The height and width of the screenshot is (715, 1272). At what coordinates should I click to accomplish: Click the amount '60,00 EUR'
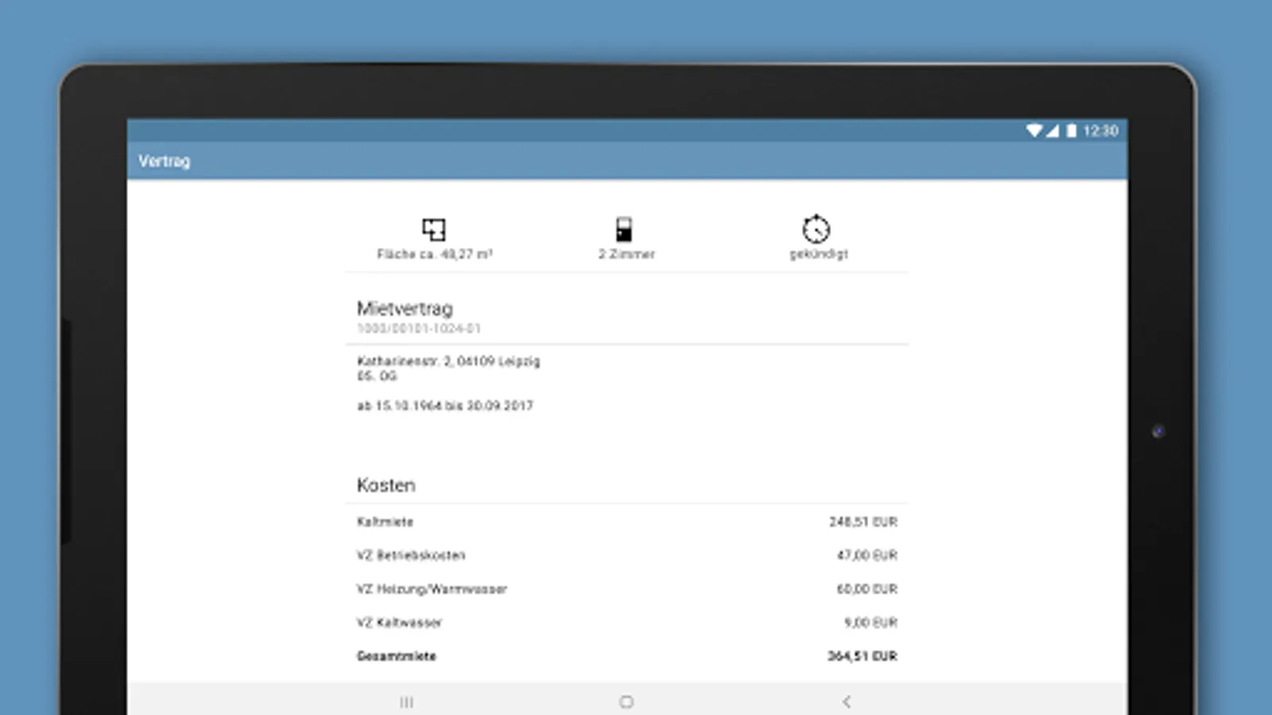coord(867,589)
